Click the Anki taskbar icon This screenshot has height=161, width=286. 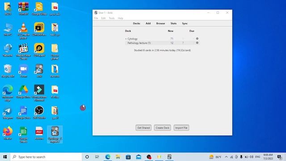(x=169, y=157)
